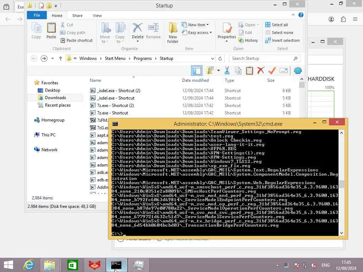Screen dimensions: 363x272
Task: Click the toolbar clipboard paste icon
Action: [x=249, y=70]
